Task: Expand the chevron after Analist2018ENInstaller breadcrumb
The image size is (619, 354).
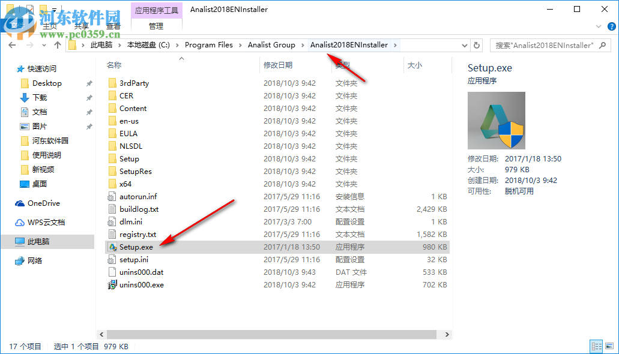Action: pos(395,46)
